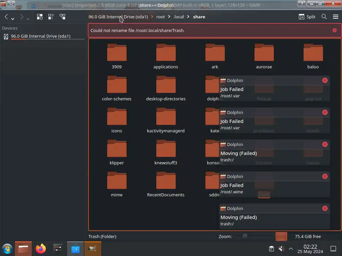The image size is (342, 256).
Task: Open the clock showing 02:22
Action: [x=310, y=249]
